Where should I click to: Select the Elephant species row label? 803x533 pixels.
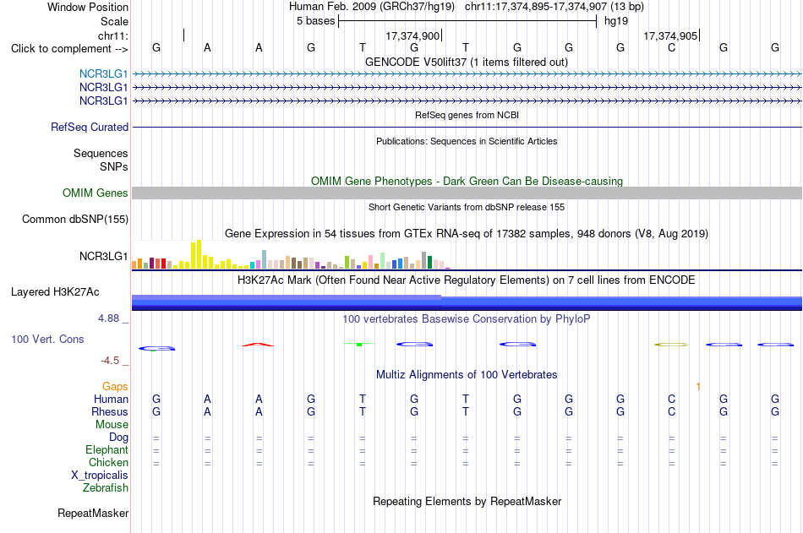click(107, 449)
